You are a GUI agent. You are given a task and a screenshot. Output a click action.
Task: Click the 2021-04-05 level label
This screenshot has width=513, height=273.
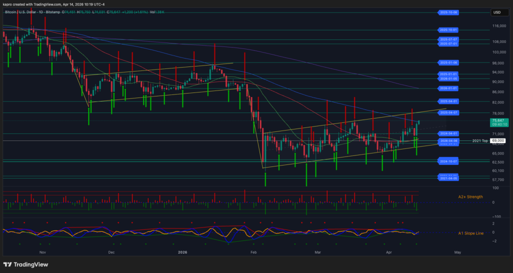(448, 178)
